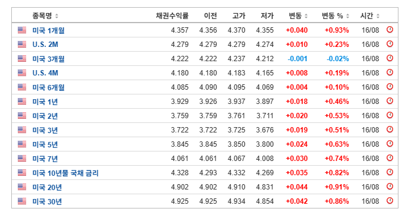The height and width of the screenshot is (218, 405).
Task: Click the 채권수익률 column header
Action: coord(172,16)
